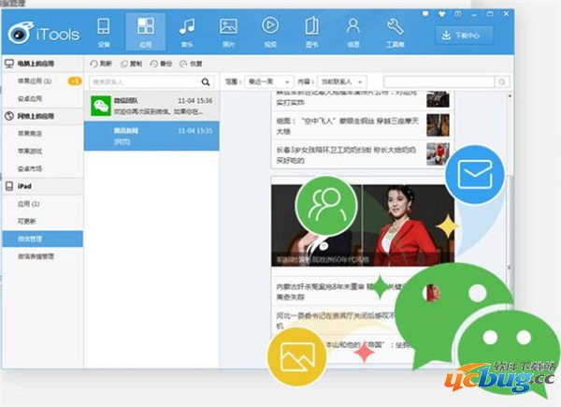This screenshot has height=407, width=561.
Task: Click the 备份 (Backup) toolbar button
Action: tap(160, 63)
